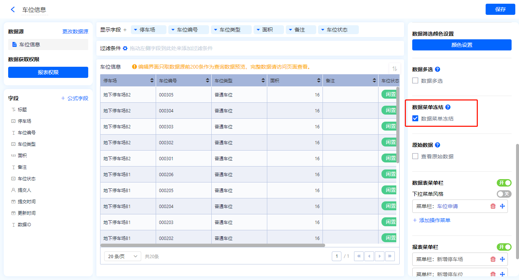Click the gear icon next to 过滤条件

[x=125, y=48]
